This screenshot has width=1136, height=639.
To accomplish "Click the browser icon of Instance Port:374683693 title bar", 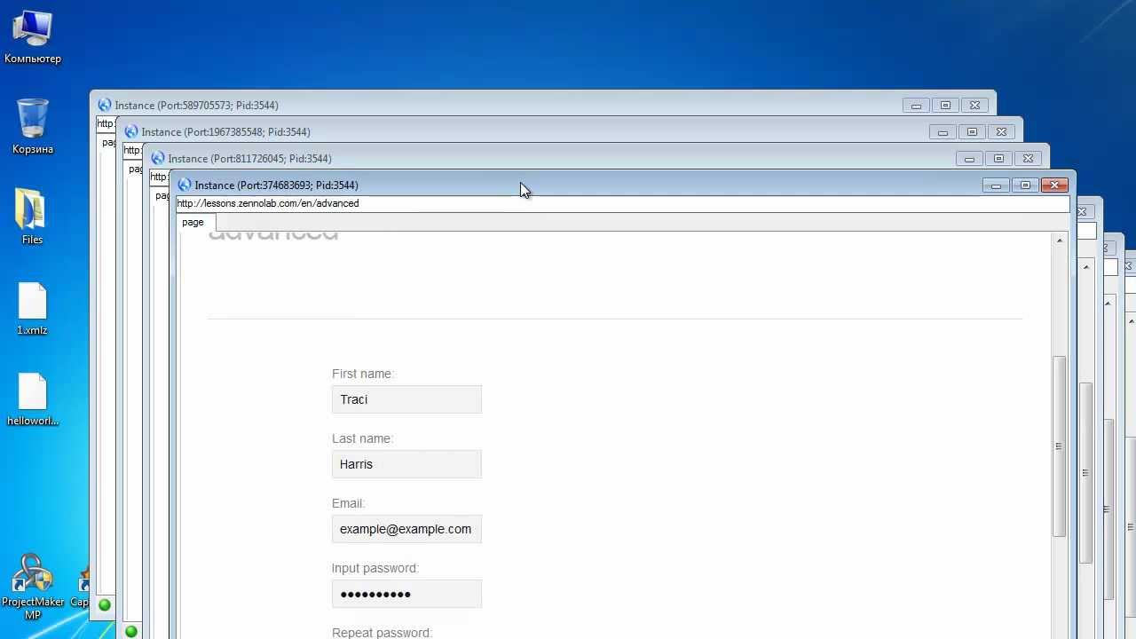I will (x=185, y=185).
